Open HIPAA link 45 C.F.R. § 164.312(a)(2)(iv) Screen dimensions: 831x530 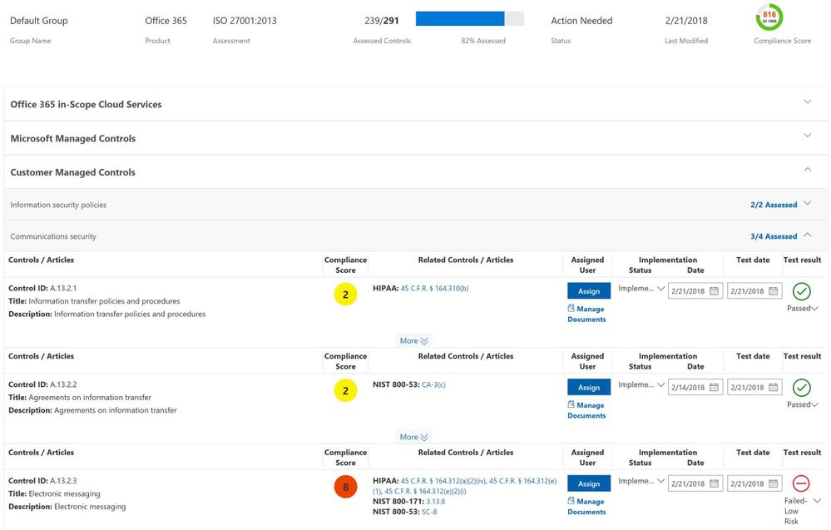click(443, 481)
